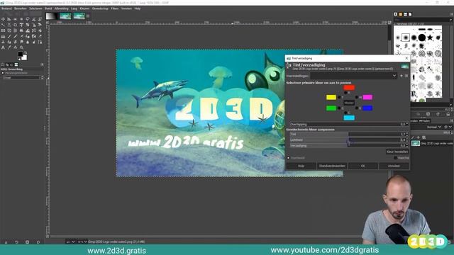This screenshot has width=454, height=255.
Task: Select the Yellow primary color radio
Action: pyautogui.click(x=339, y=97)
